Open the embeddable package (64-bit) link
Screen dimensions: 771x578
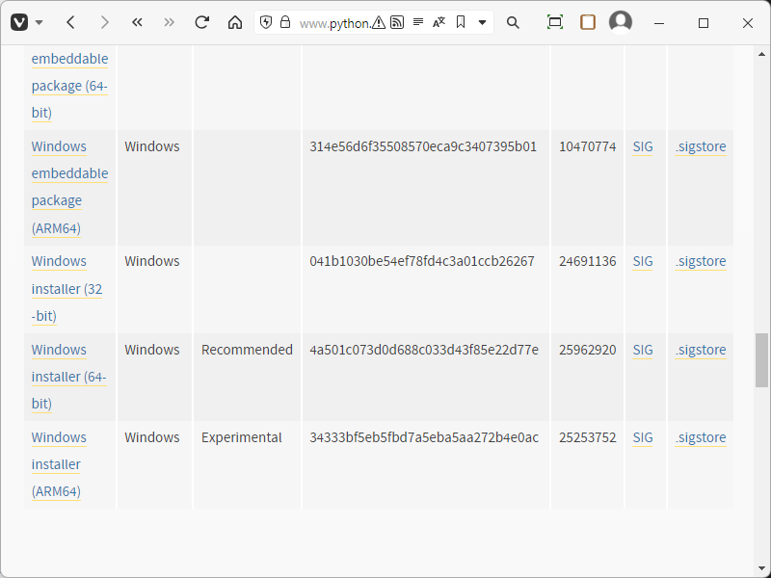[69, 86]
